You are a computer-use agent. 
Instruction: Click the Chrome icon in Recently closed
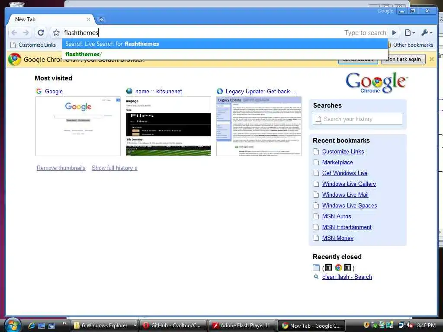338,268
